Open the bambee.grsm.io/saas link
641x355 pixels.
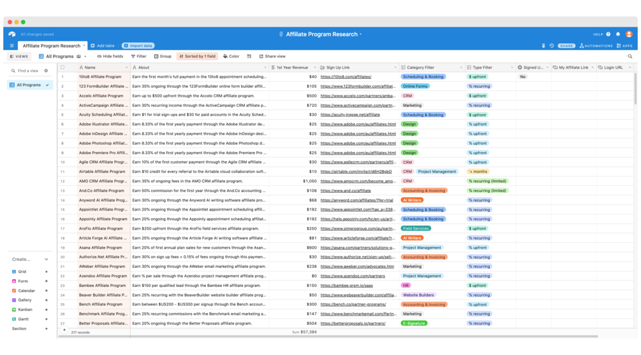pos(347,285)
